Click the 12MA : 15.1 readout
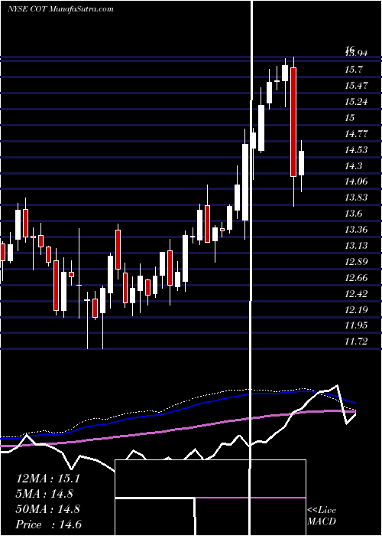Viewport: 382px width, 536px height. (47, 479)
